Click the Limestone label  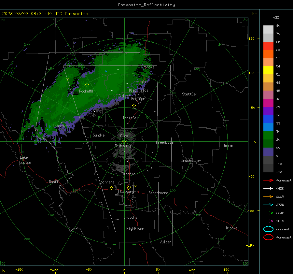62,126
